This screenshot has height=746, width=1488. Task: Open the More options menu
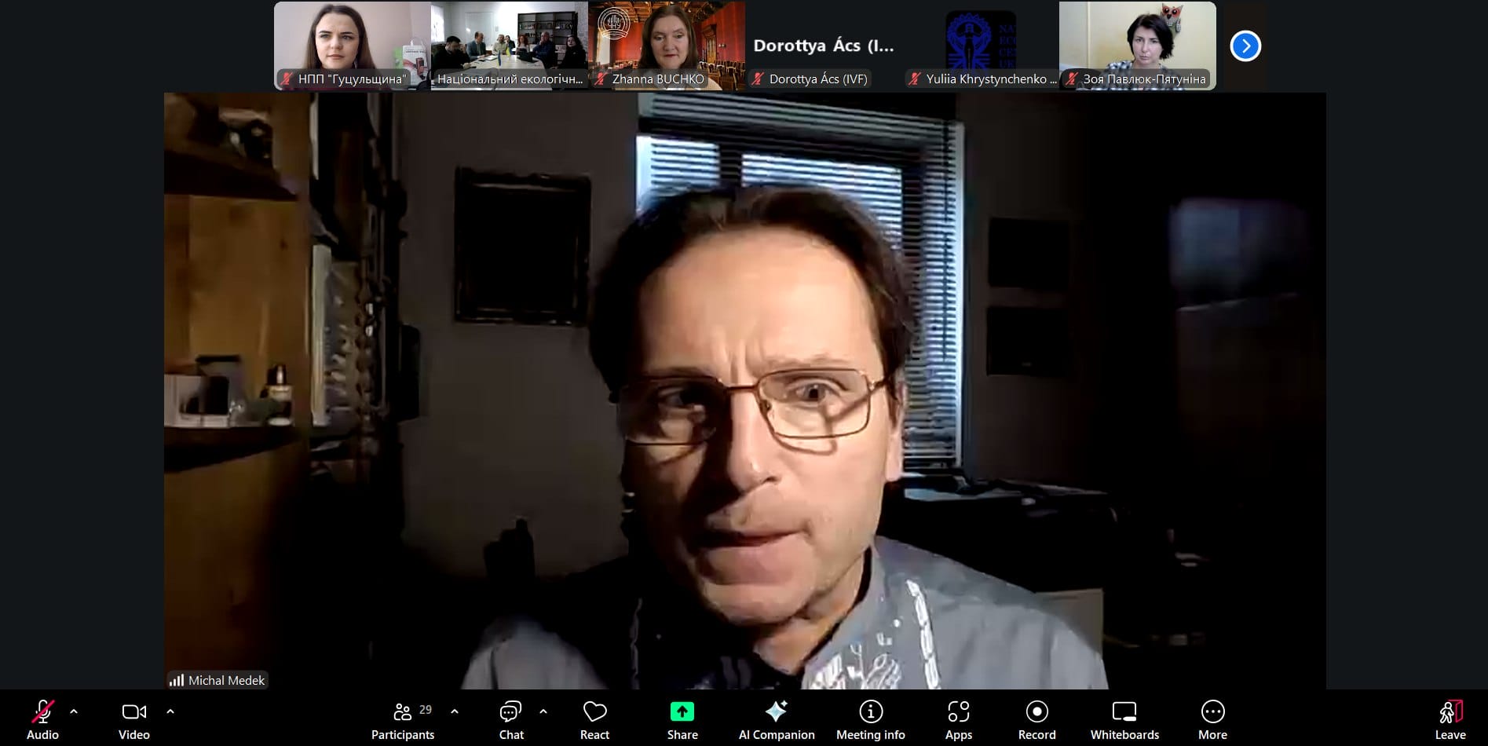click(1212, 719)
